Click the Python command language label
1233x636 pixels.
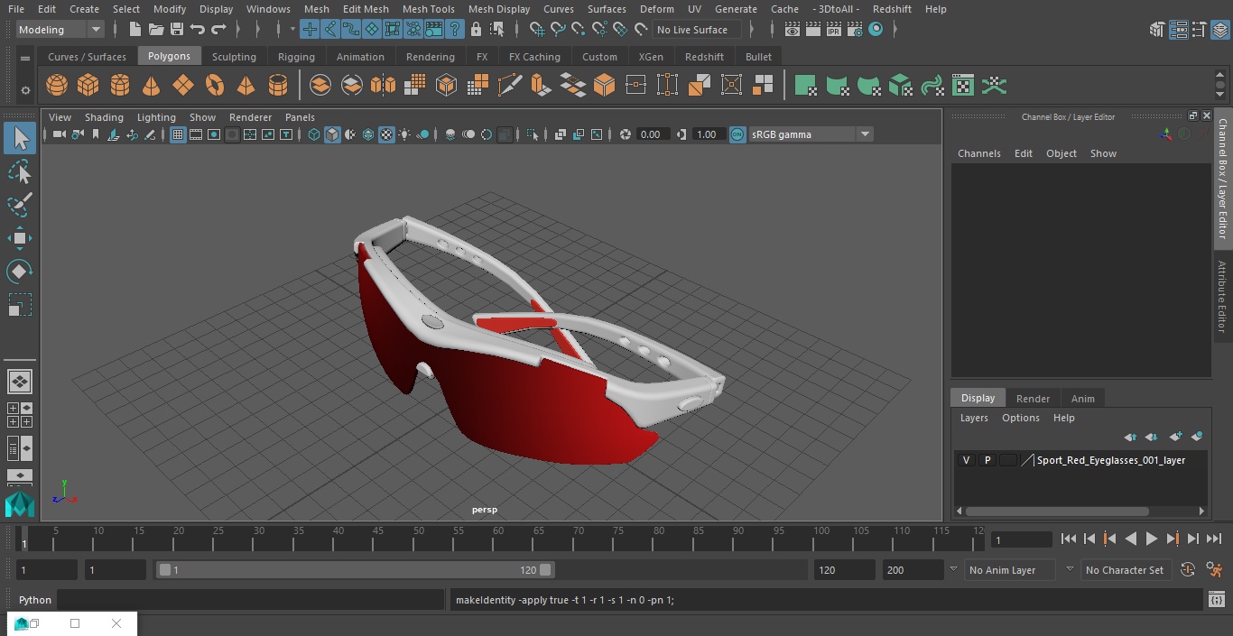[x=35, y=600]
